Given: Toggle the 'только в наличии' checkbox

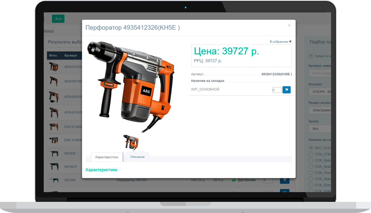Looking at the screenshot, I should [x=311, y=56].
